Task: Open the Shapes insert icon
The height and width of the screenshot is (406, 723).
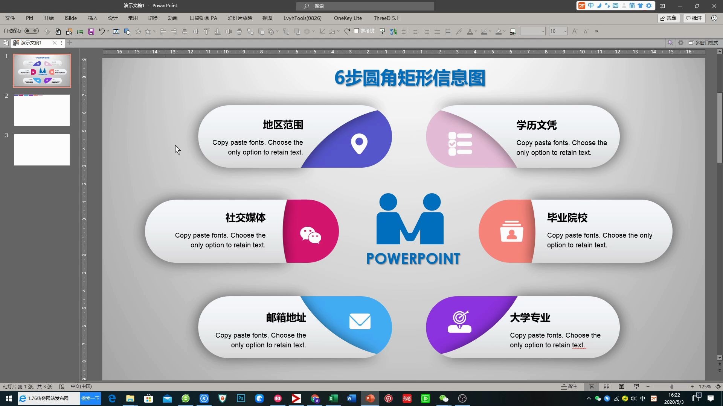Action: [127, 32]
